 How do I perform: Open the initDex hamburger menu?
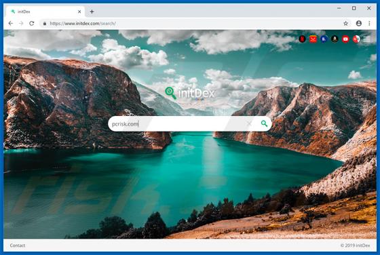pos(366,39)
